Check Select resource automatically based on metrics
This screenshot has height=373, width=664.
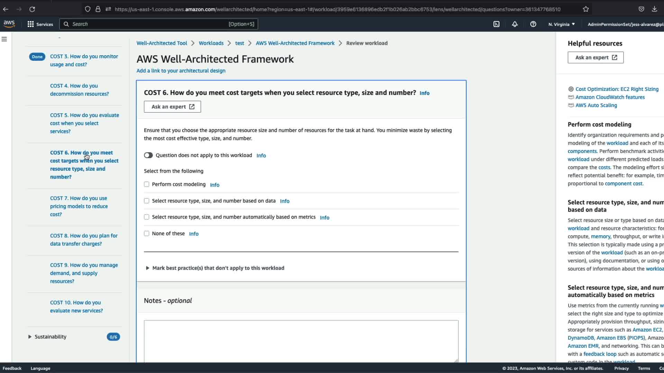coord(147,217)
